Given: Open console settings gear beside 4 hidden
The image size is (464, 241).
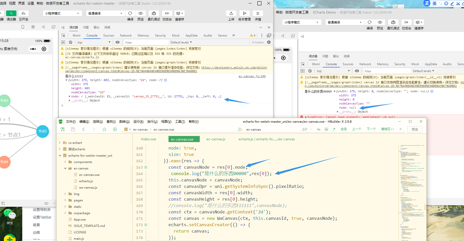Looking at the screenshot, I should pos(269,42).
